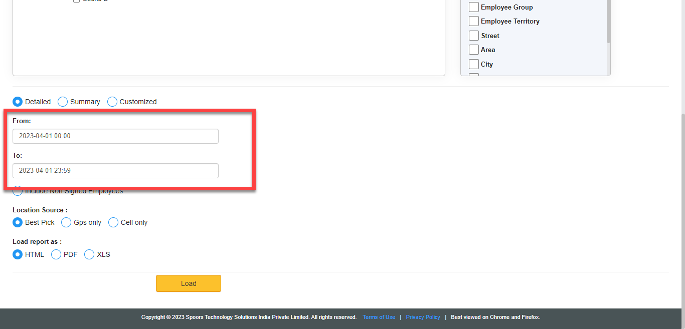Set report format to XLS
Screen dimensions: 685x329
pyautogui.click(x=89, y=254)
